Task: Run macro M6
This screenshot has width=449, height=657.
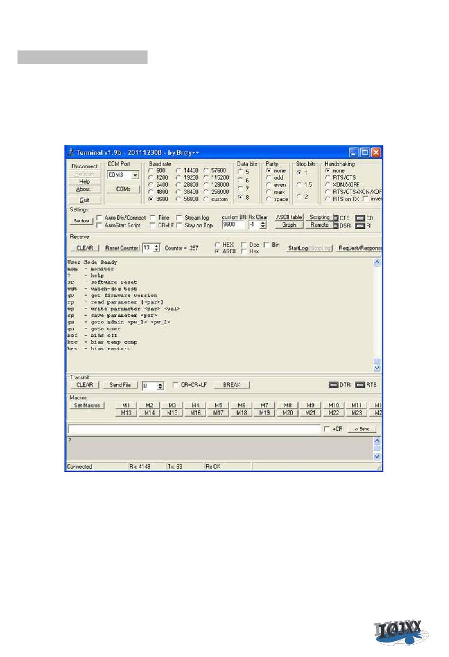Action: click(x=242, y=405)
